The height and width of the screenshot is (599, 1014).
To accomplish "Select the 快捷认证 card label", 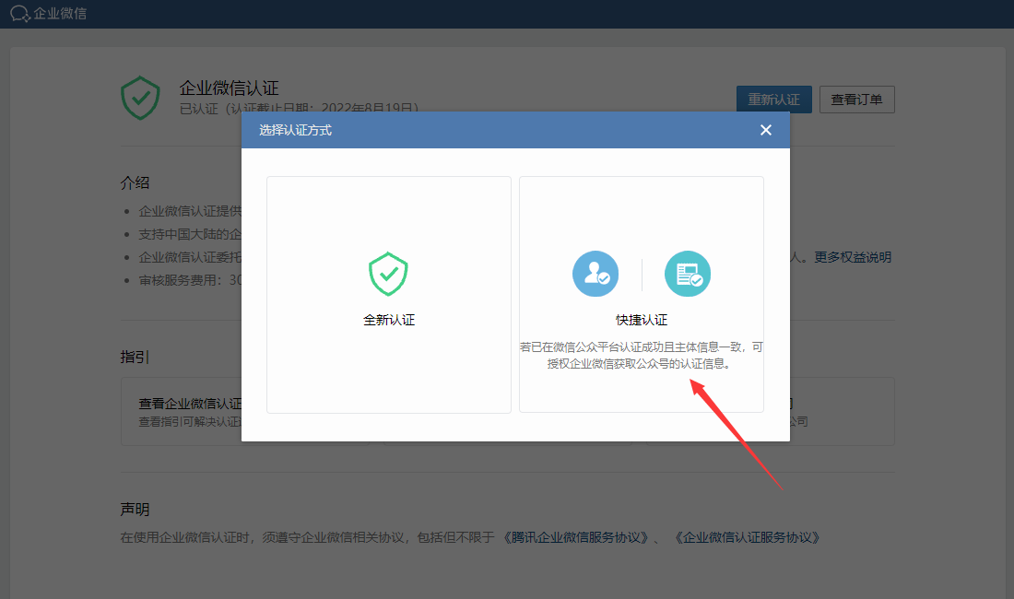I will click(641, 320).
